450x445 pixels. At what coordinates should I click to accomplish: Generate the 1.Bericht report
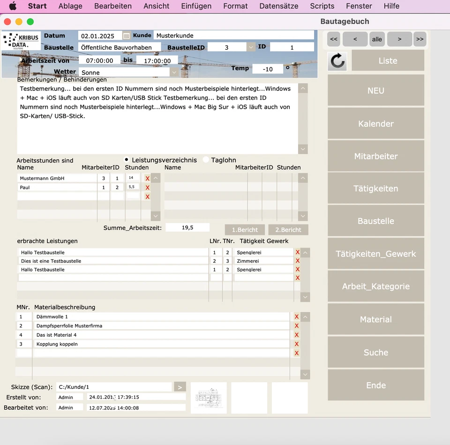[245, 230]
